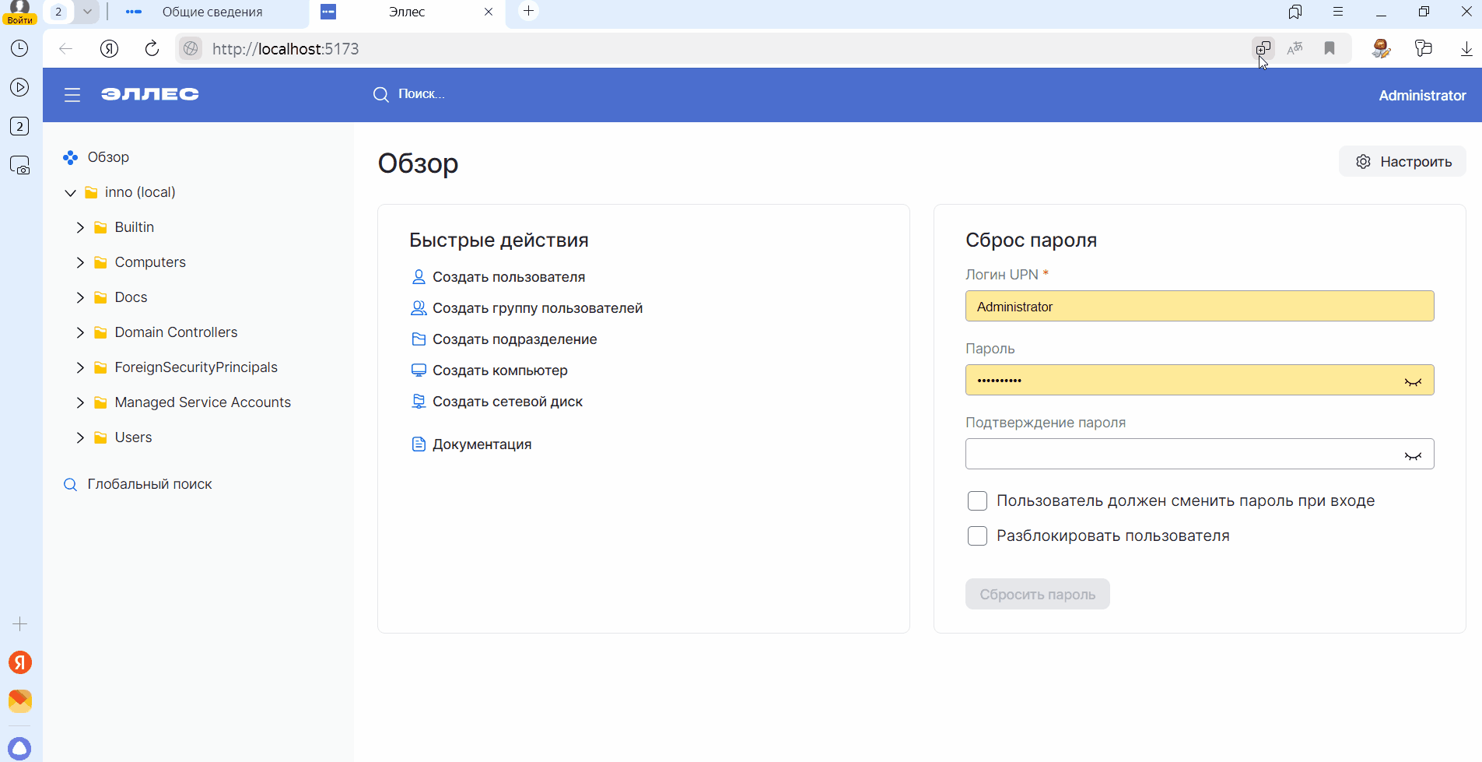The height and width of the screenshot is (762, 1482).
Task: Click the magnifier icon in "Глобальный поиск"
Action: tap(71, 483)
